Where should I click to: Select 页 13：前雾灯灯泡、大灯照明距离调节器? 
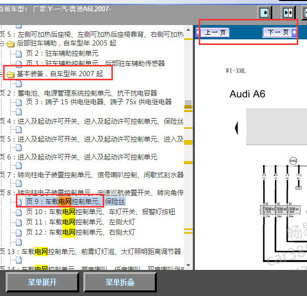pyautogui.click(x=90, y=252)
